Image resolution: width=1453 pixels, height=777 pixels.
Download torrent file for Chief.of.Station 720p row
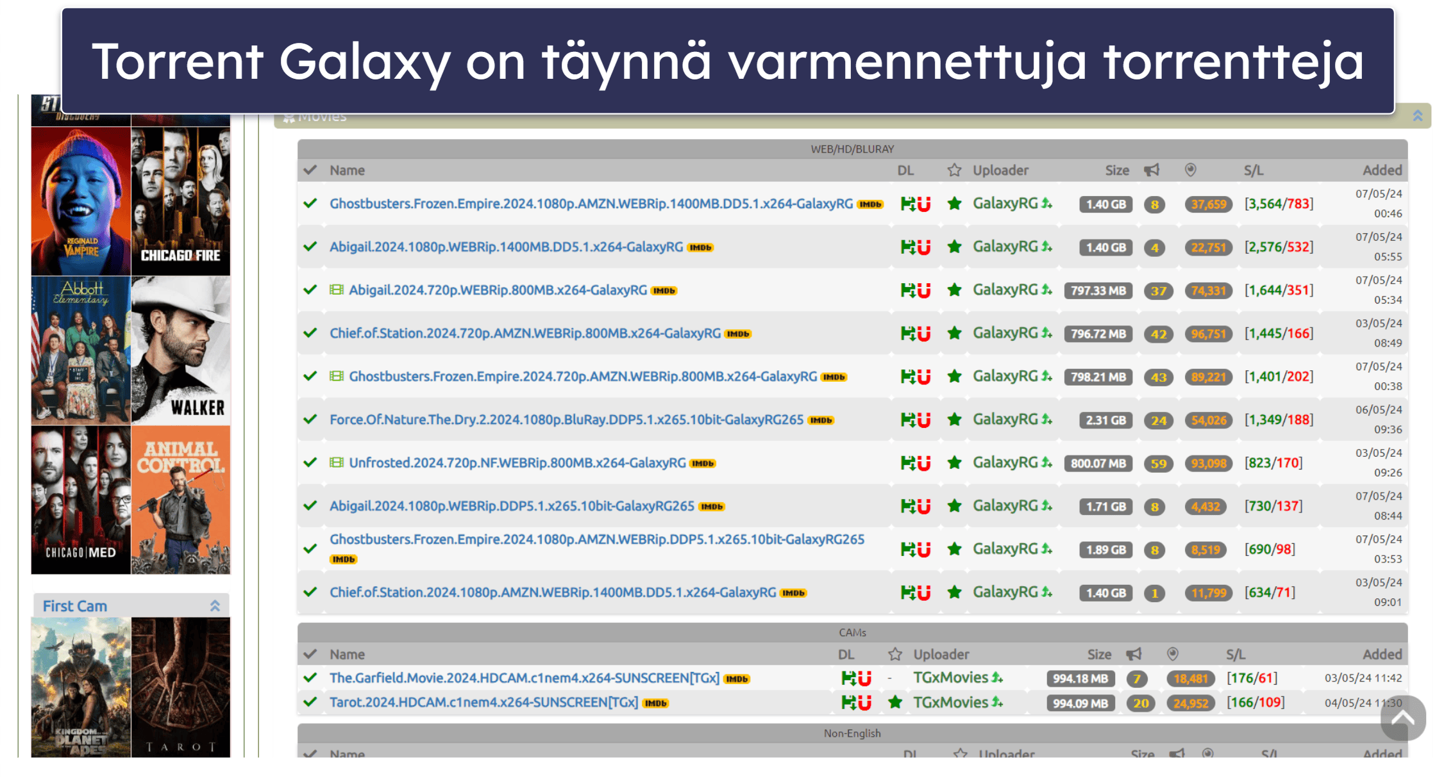pyautogui.click(x=907, y=333)
